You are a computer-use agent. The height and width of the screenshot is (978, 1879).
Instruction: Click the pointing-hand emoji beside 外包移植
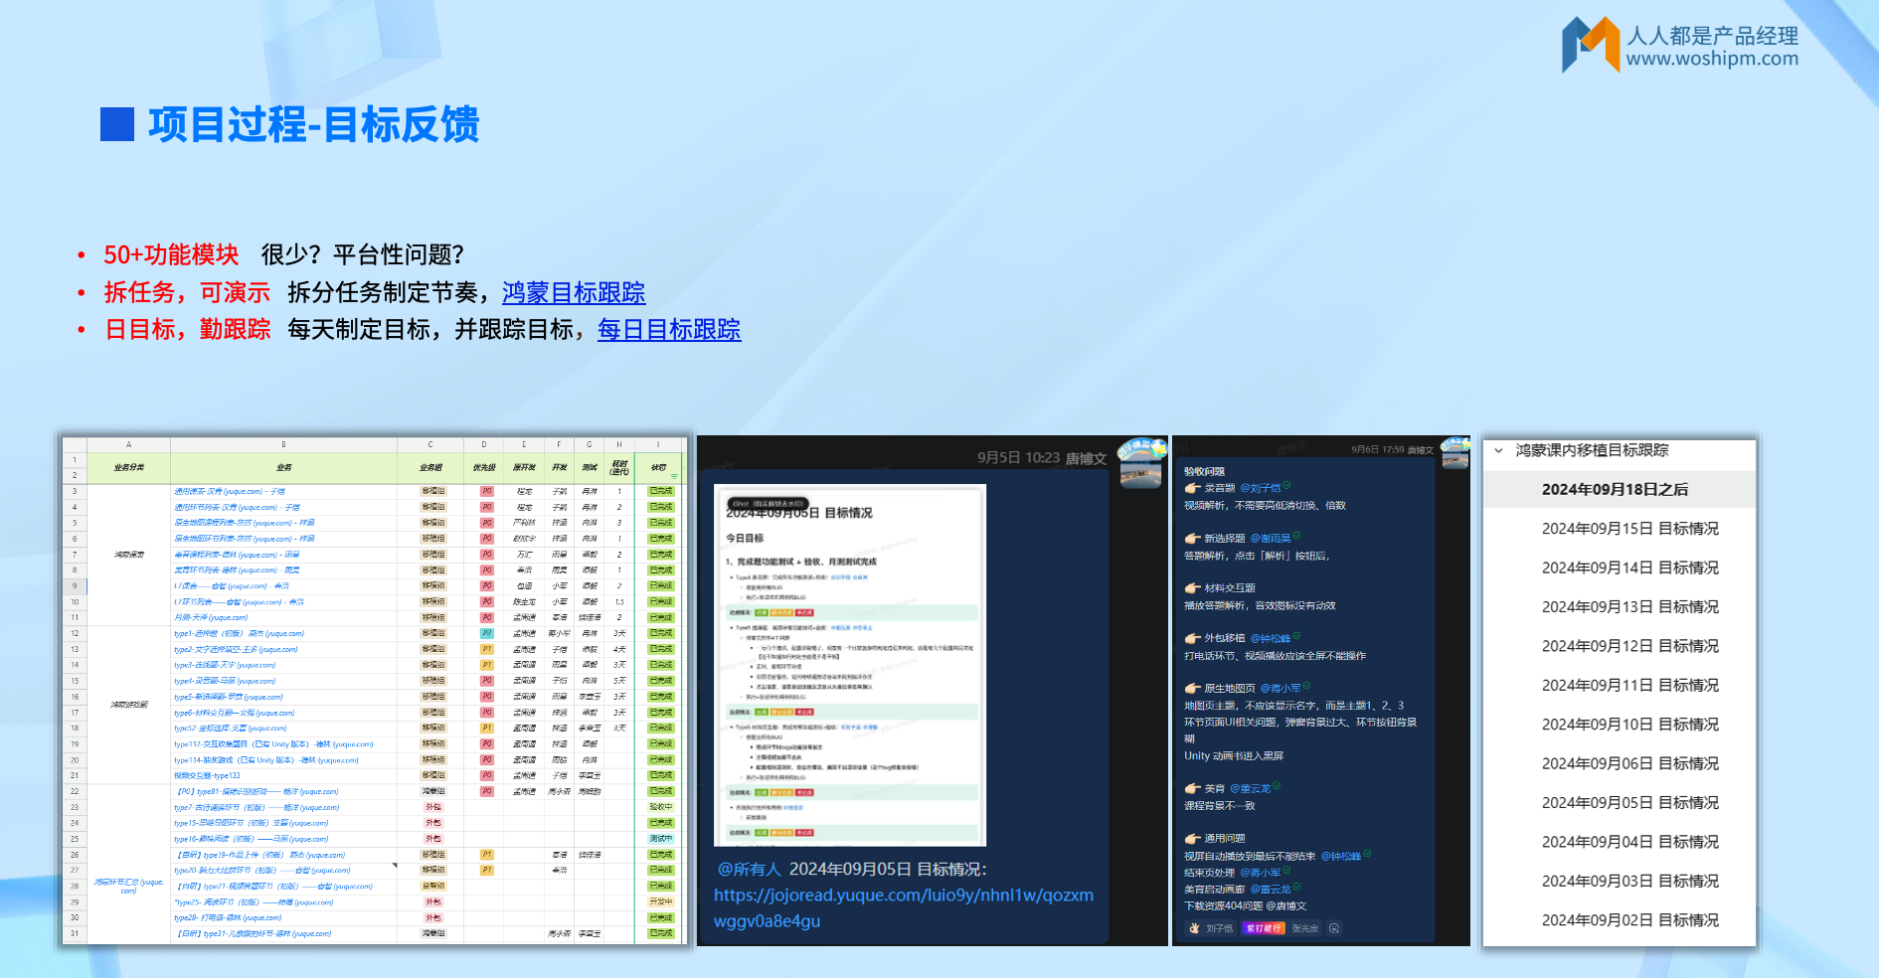pyautogui.click(x=1192, y=638)
